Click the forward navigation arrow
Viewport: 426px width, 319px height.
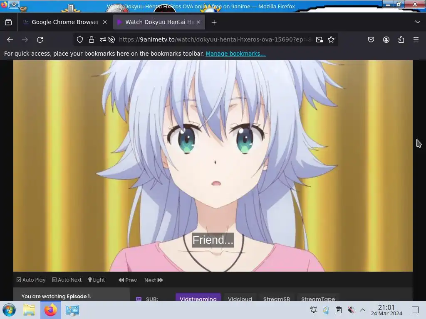(x=25, y=40)
